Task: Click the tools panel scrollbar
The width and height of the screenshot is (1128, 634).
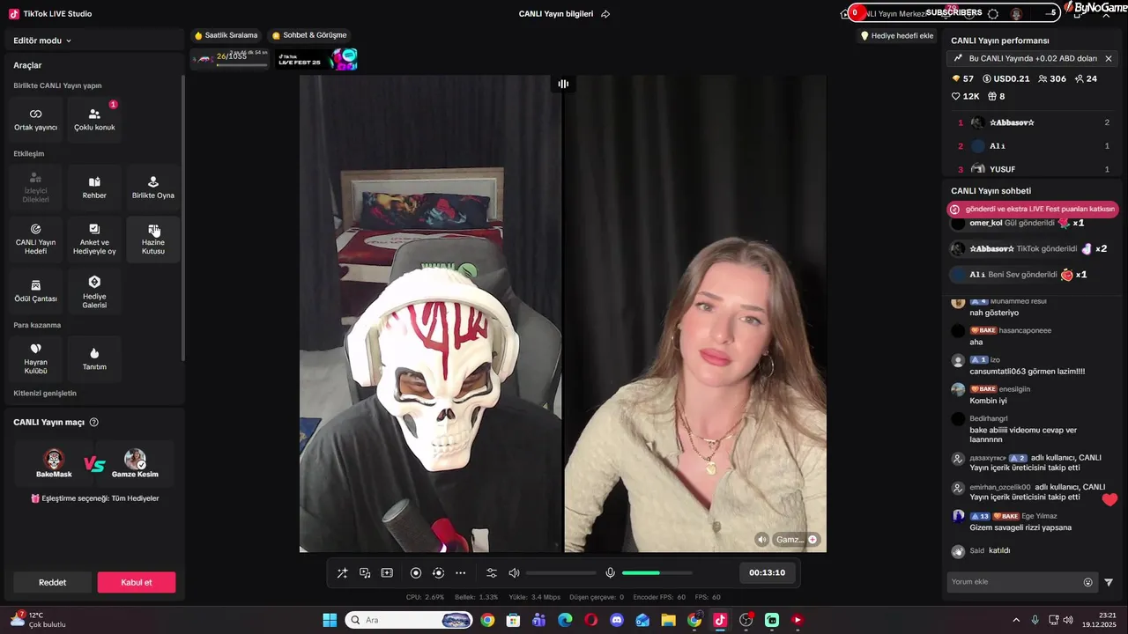Action: (x=183, y=218)
